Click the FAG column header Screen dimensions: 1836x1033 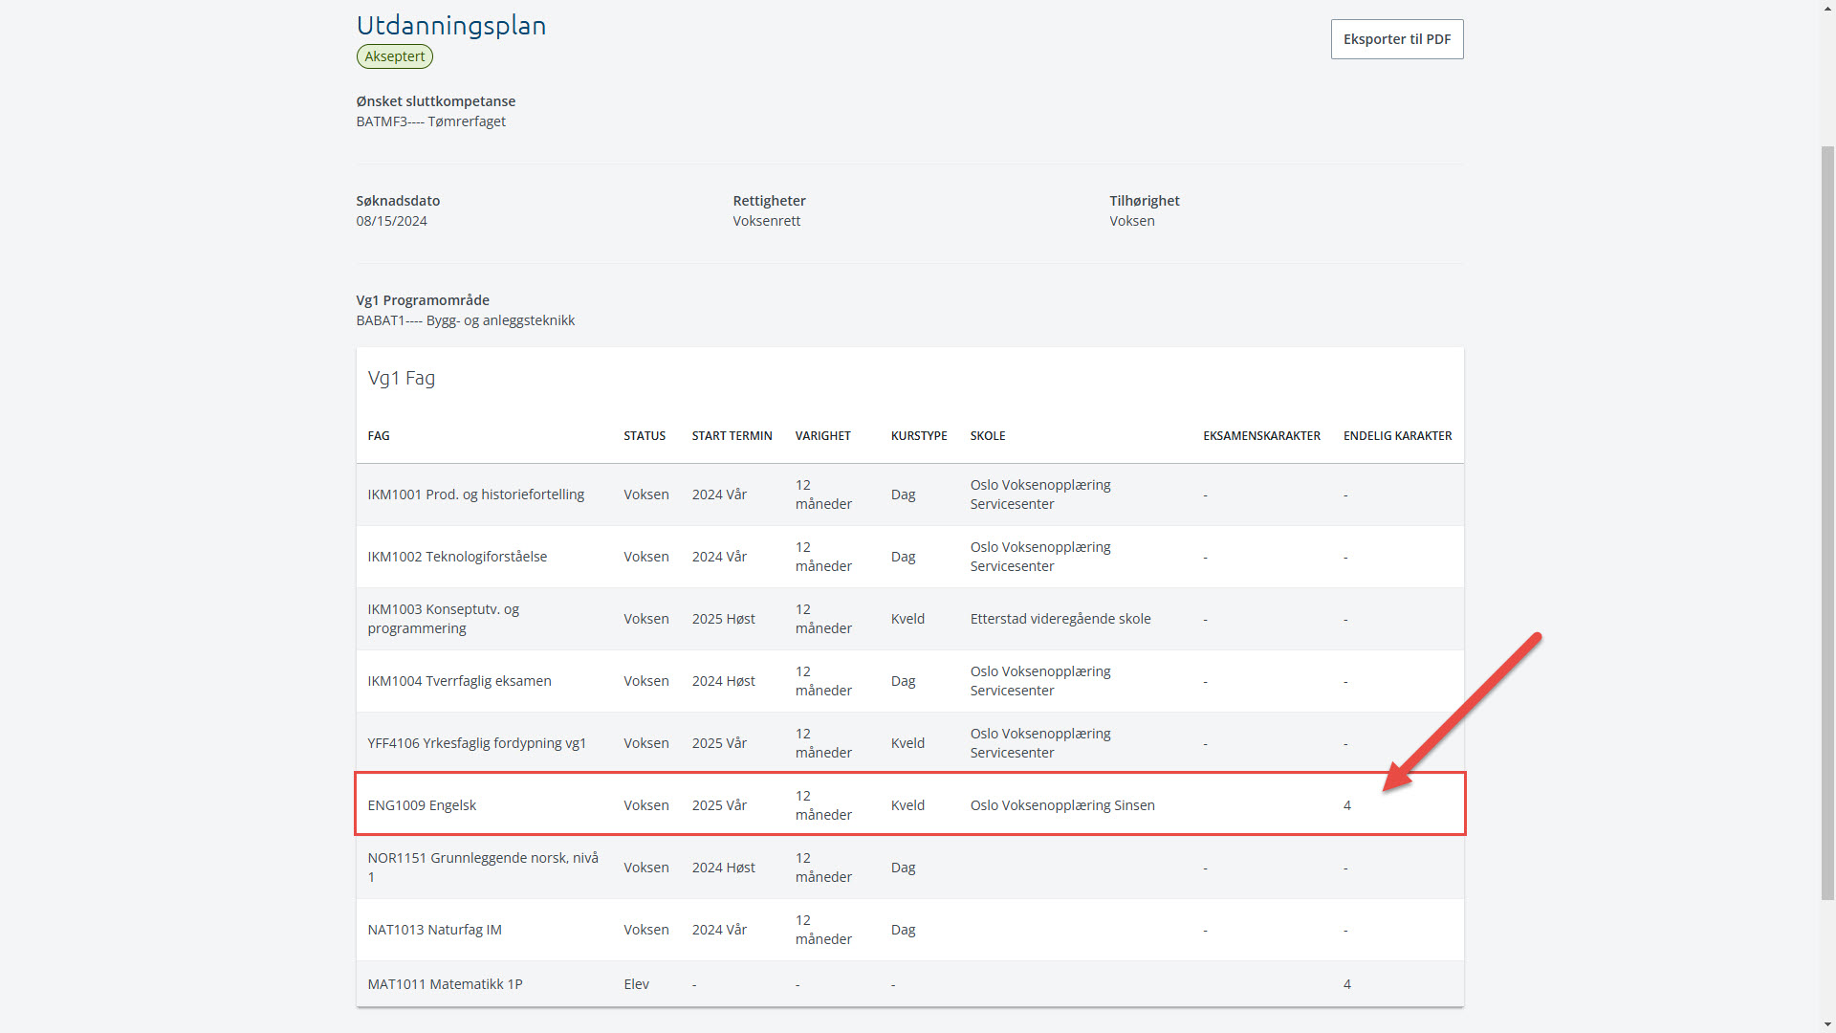coord(379,436)
